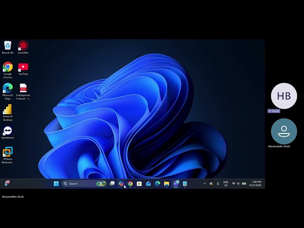Click the speaker volume tray icon
Screen dimensions: 304x228
tap(238, 184)
